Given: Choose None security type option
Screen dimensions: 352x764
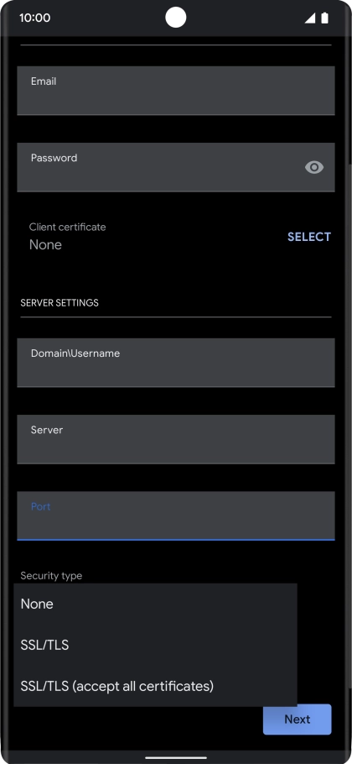Looking at the screenshot, I should pyautogui.click(x=155, y=604).
